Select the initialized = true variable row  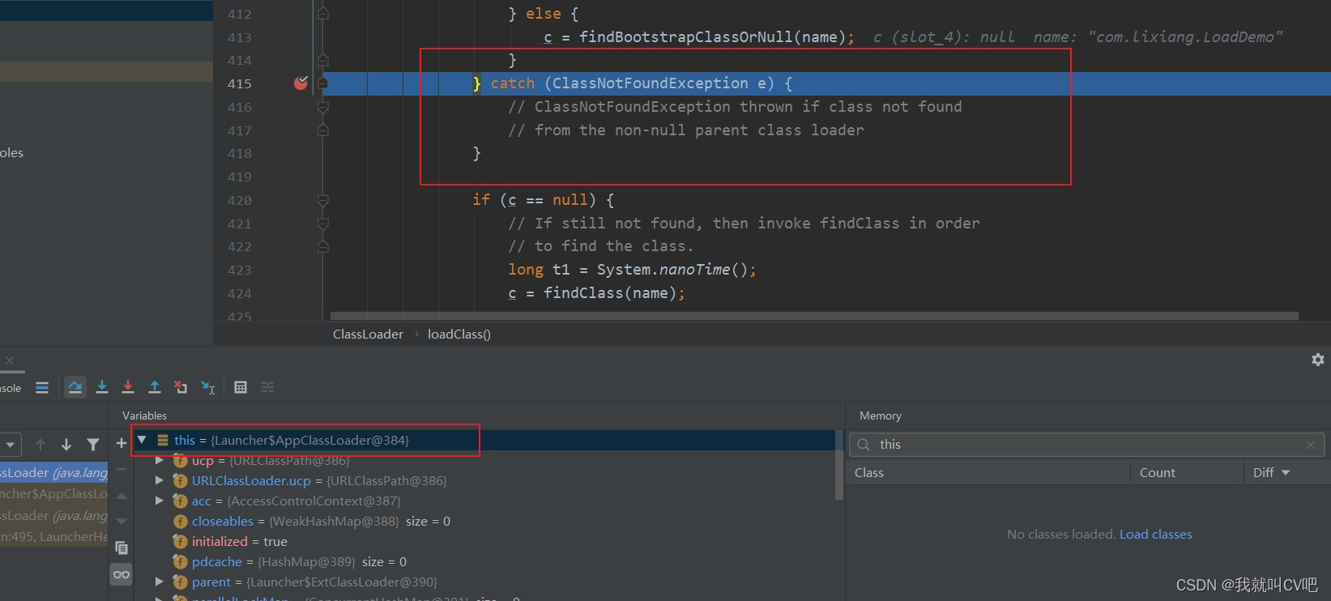(x=483, y=541)
